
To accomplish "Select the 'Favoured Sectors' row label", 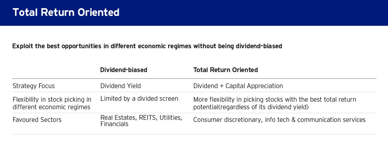I will tap(37, 120).
